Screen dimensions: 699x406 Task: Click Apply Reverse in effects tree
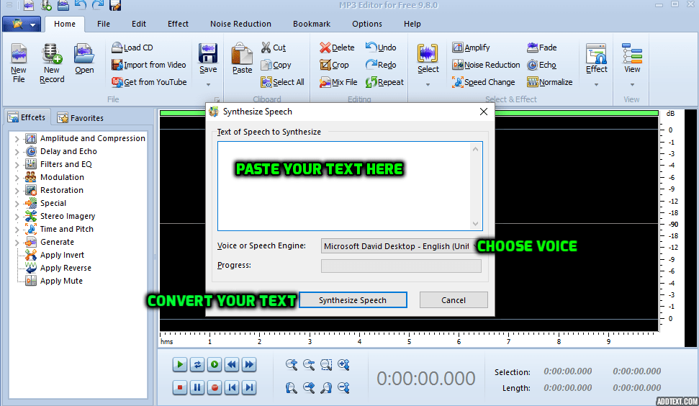(66, 268)
